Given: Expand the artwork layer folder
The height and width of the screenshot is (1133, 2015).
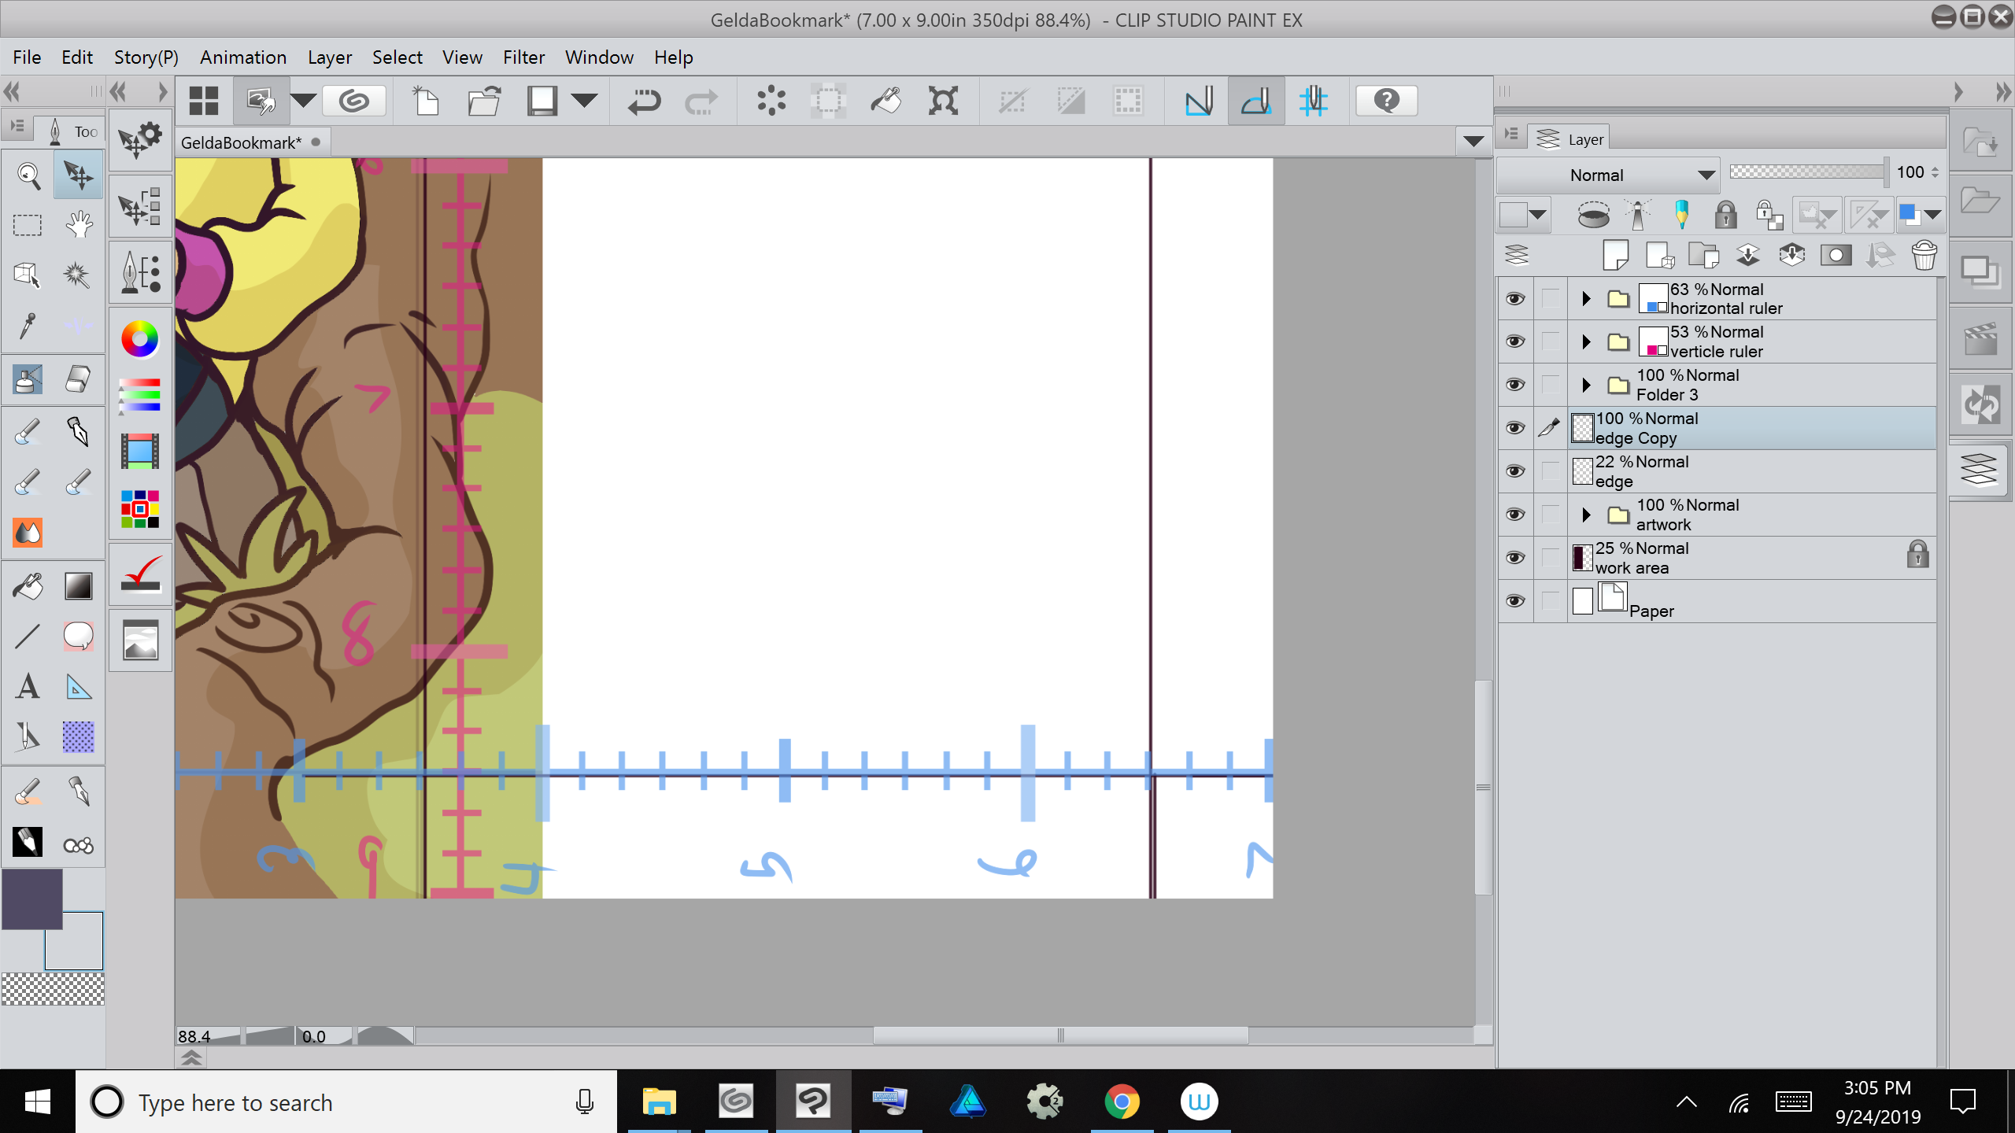Looking at the screenshot, I should pyautogui.click(x=1586, y=515).
